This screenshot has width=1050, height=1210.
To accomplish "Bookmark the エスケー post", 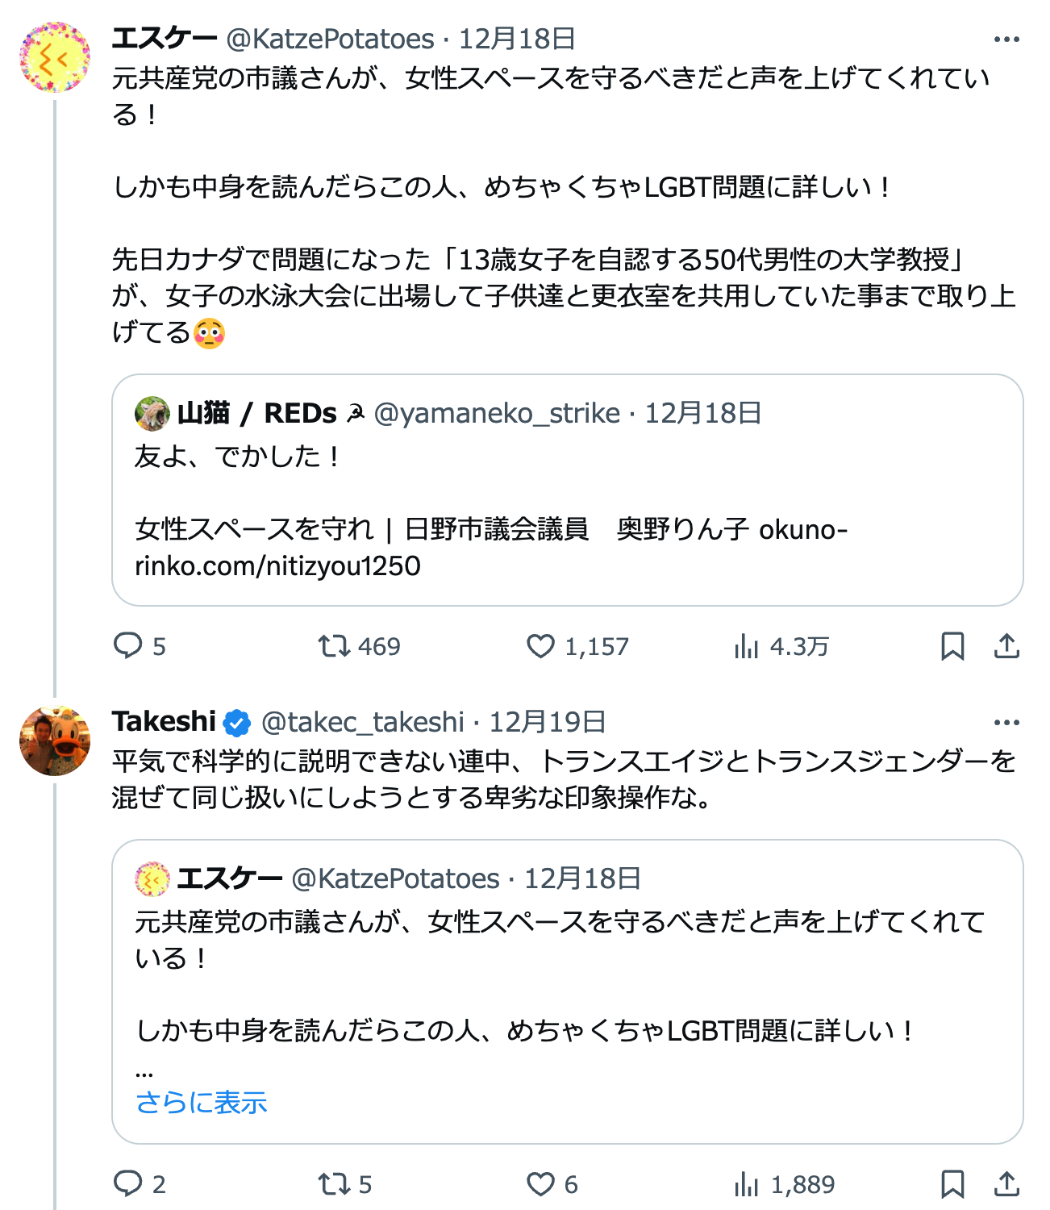I will (x=952, y=646).
